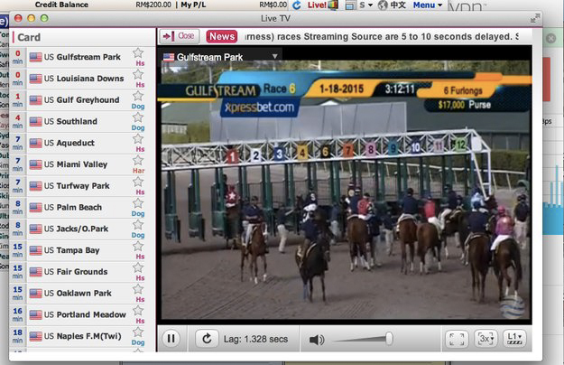Viewport: 564px width, 365px height.
Task: Favorite US Miami Valley star
Action: tap(138, 161)
